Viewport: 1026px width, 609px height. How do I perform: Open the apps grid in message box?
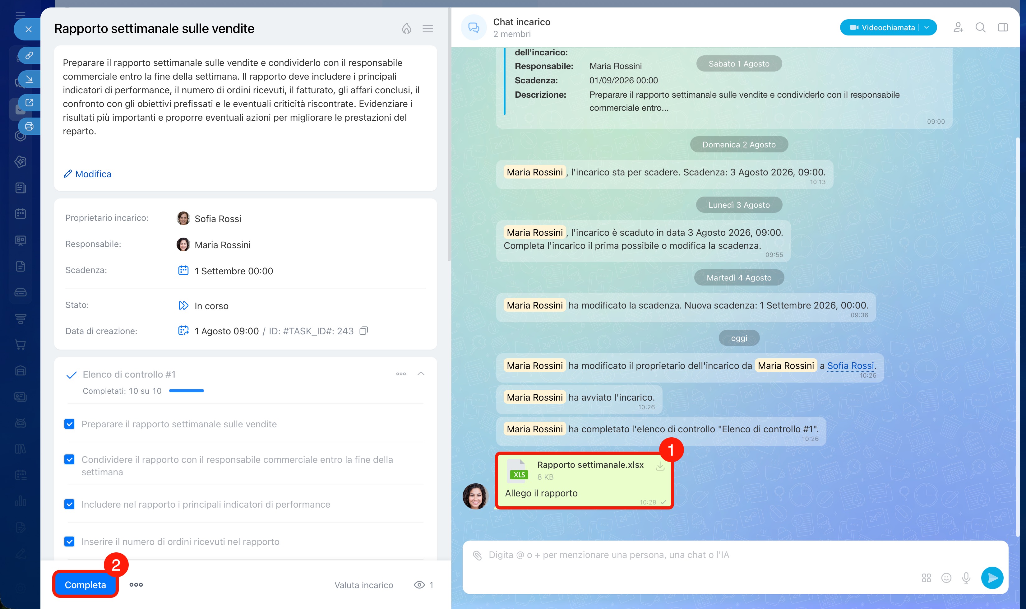(926, 578)
